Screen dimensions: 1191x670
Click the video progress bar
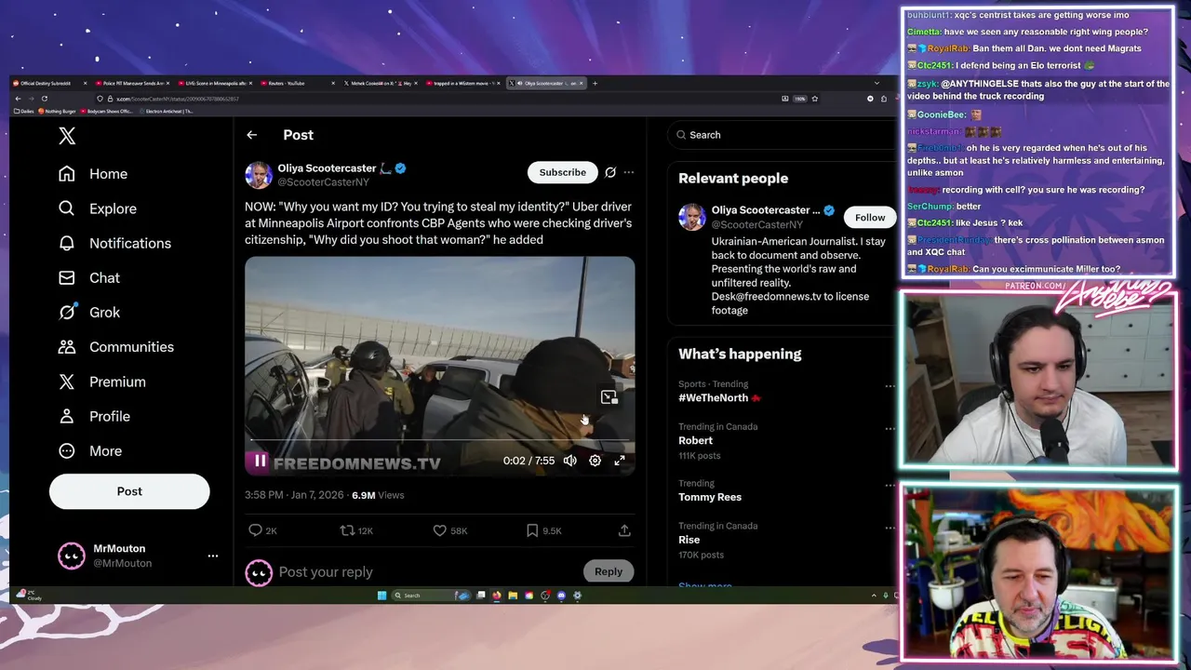439,439
